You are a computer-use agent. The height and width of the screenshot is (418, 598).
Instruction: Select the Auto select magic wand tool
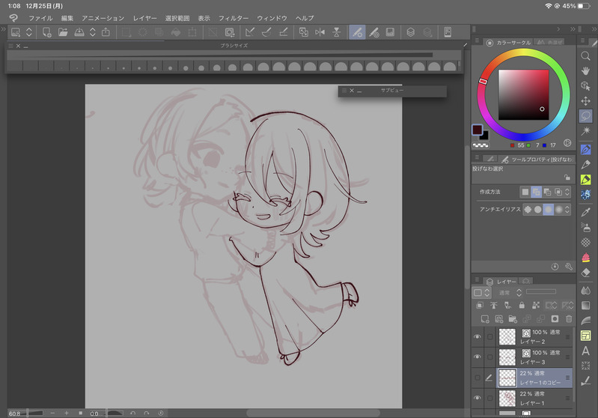click(x=585, y=131)
